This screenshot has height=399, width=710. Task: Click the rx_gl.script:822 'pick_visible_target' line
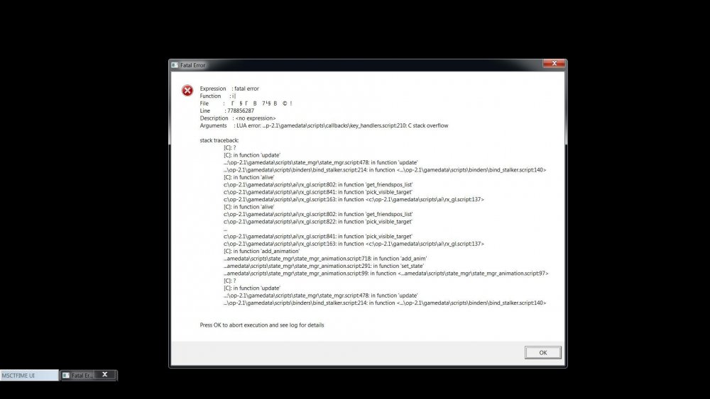point(318,221)
